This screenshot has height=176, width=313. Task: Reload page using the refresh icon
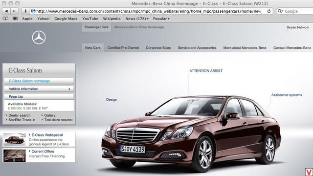pyautogui.click(x=269, y=11)
